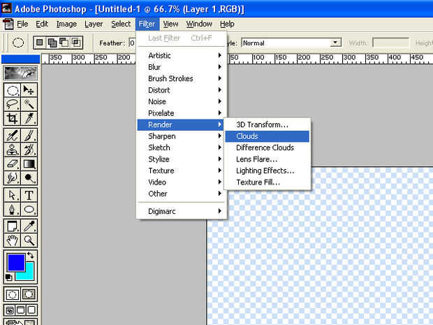Click the Feather input field

[x=133, y=43]
